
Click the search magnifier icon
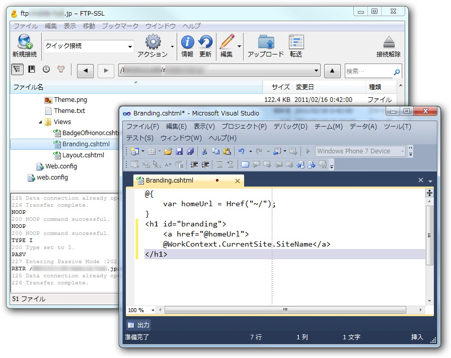click(x=396, y=72)
